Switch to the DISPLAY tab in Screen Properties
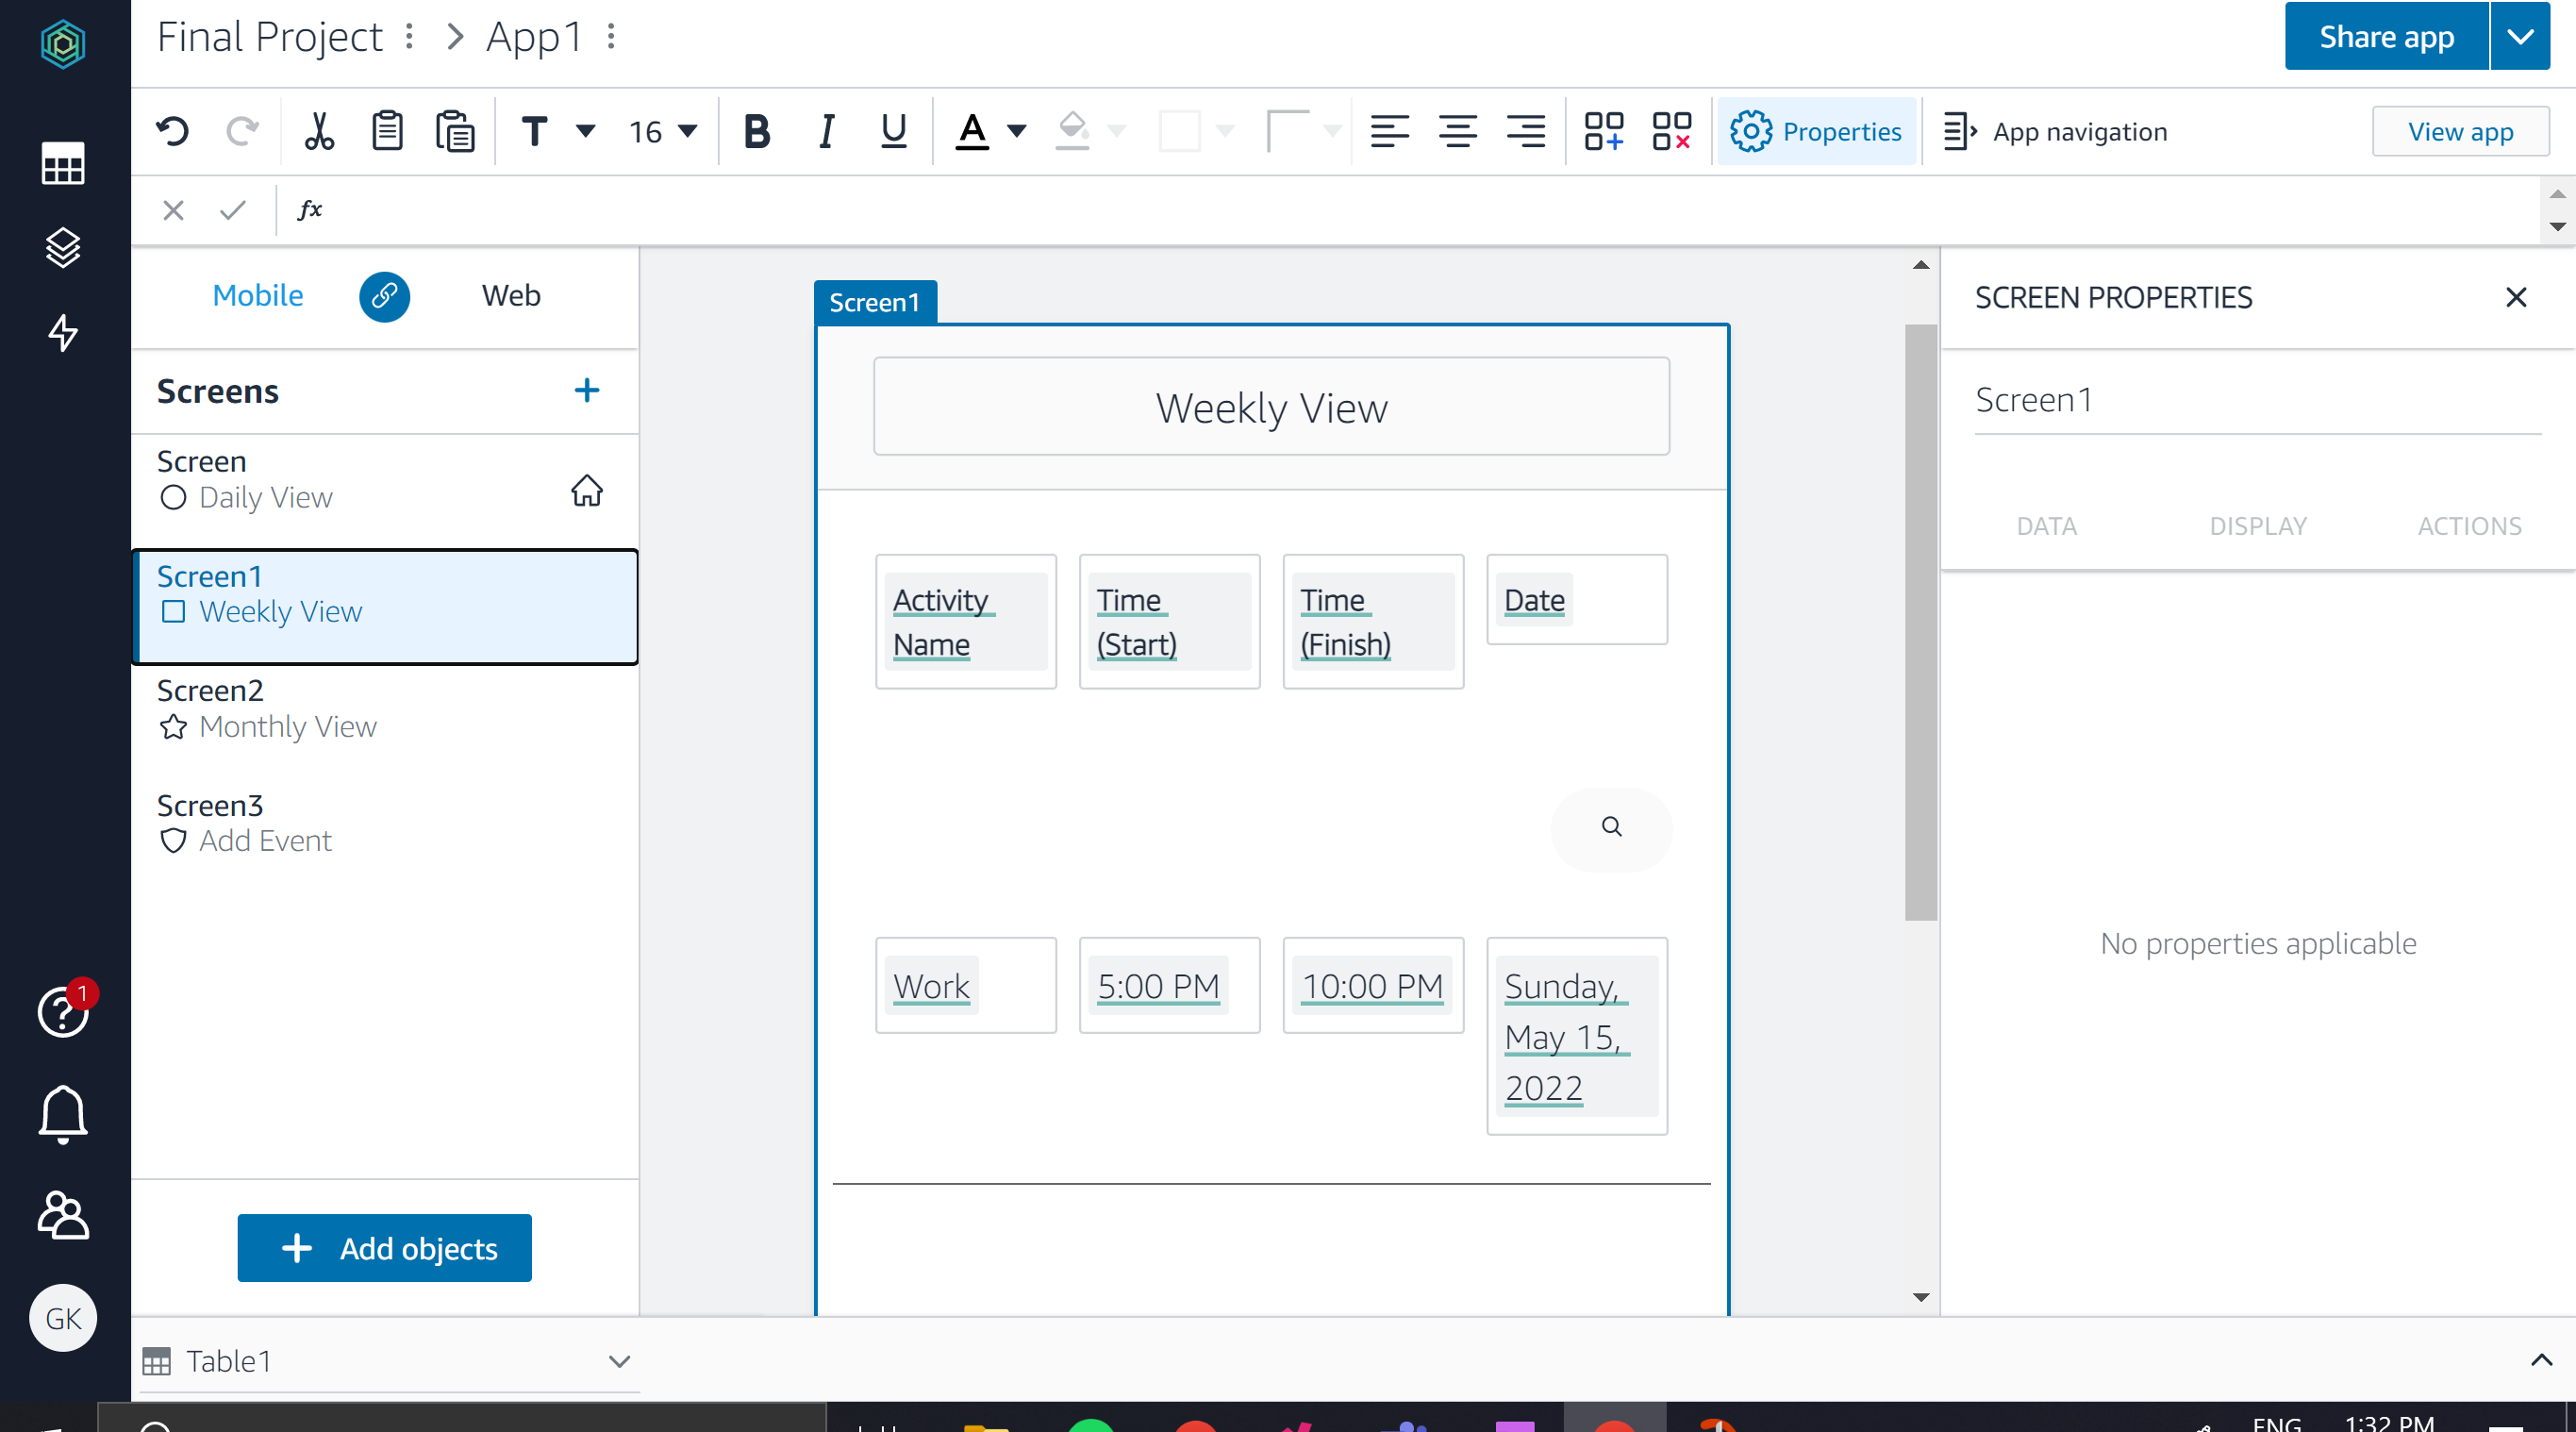 tap(2259, 525)
